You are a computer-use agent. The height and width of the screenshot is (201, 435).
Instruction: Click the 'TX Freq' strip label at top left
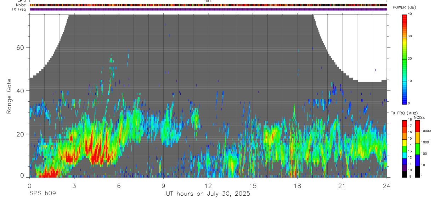(x=19, y=9)
